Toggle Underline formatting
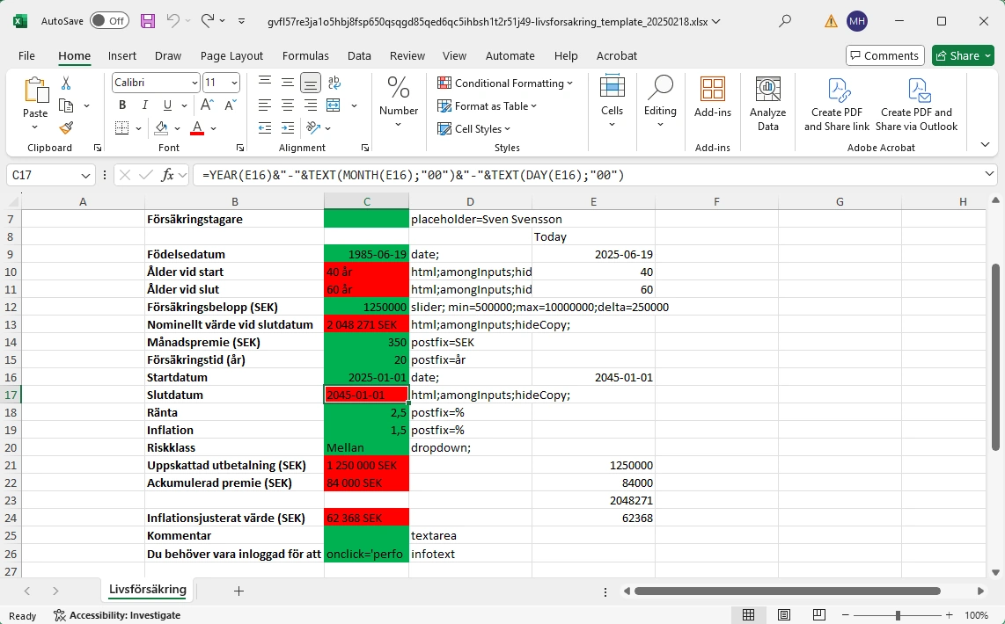The image size is (1005, 624). coord(167,105)
